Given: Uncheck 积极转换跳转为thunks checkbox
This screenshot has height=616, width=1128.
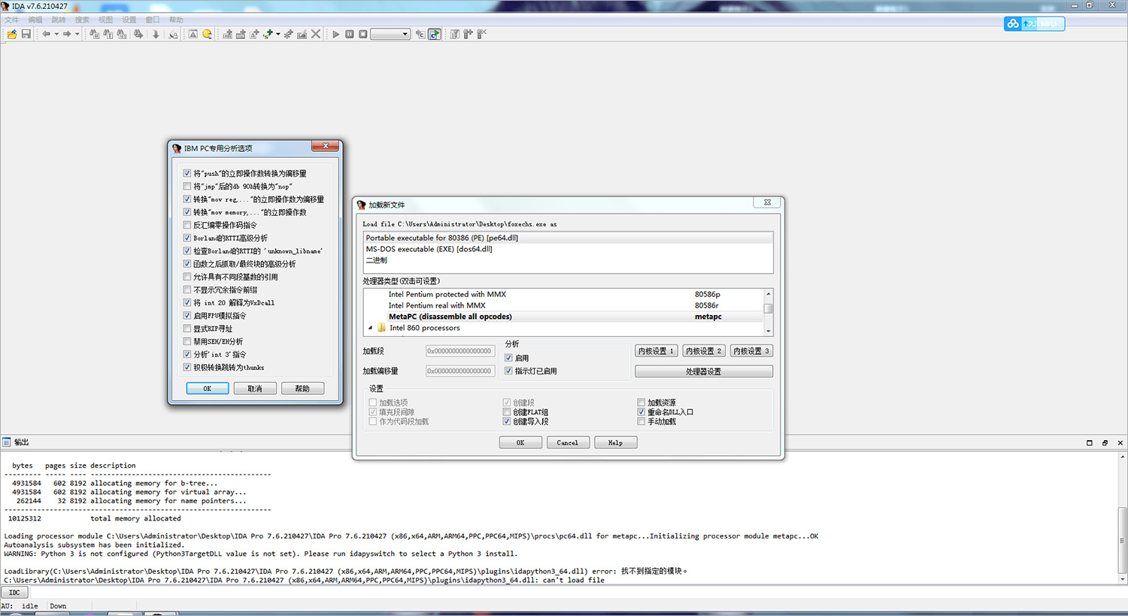Looking at the screenshot, I should tap(187, 367).
